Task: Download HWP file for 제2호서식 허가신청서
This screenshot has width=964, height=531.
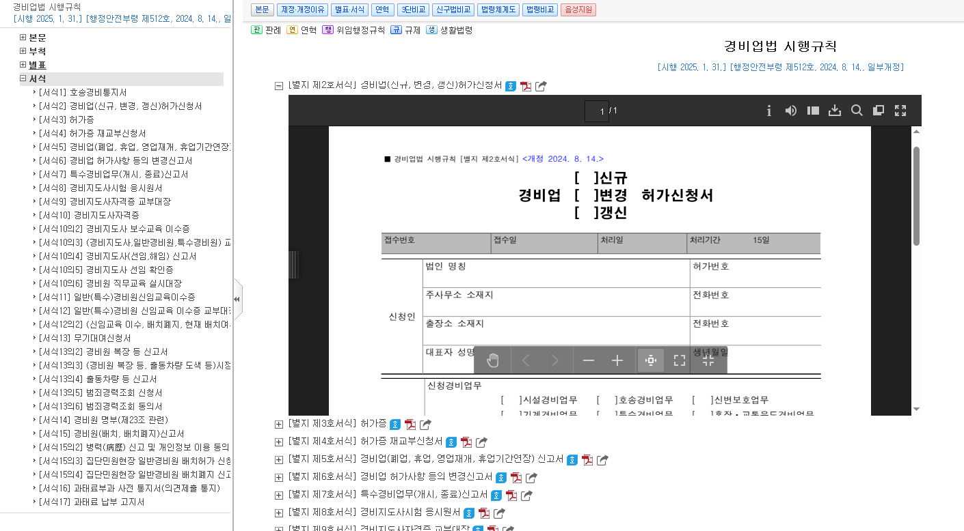Action: (511, 86)
